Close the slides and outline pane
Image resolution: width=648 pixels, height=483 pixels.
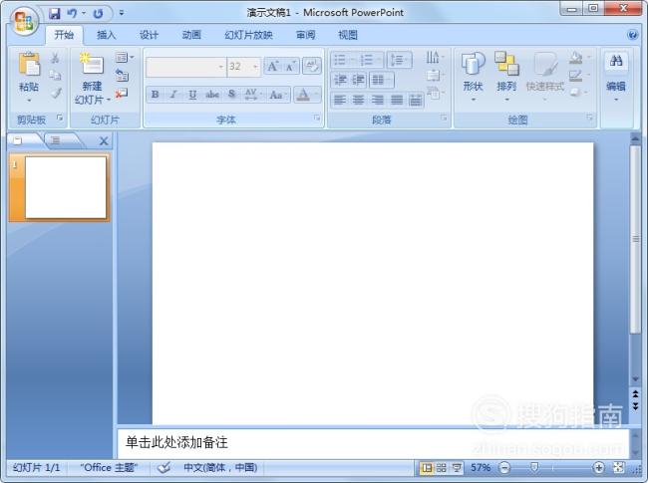pyautogui.click(x=104, y=141)
